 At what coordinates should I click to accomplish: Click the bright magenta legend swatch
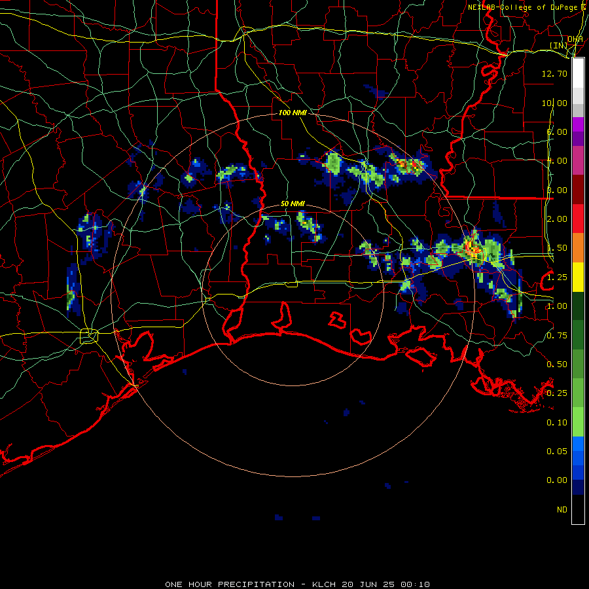578,124
